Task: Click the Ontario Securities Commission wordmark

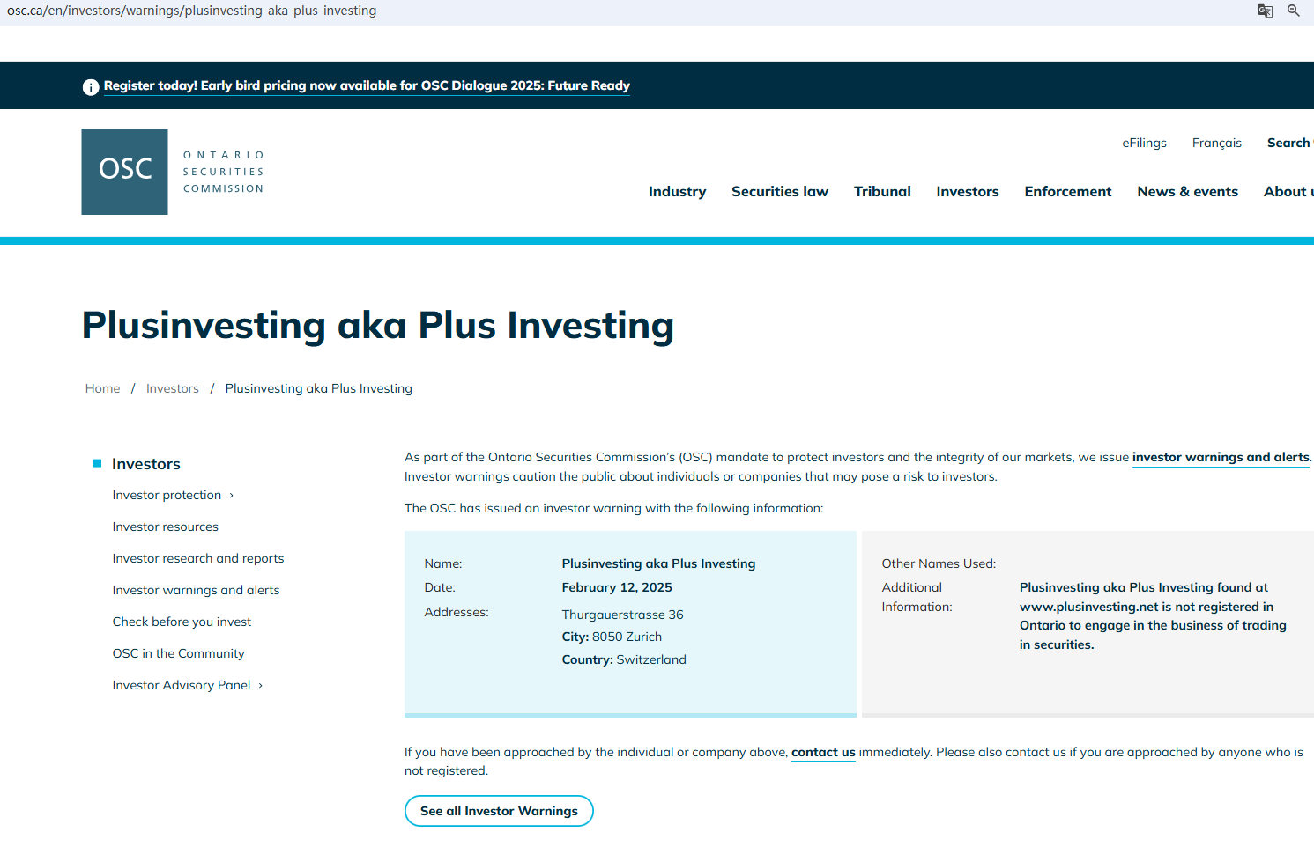Action: click(224, 172)
